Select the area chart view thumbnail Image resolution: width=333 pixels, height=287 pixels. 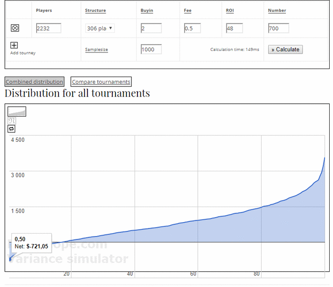click(17, 111)
